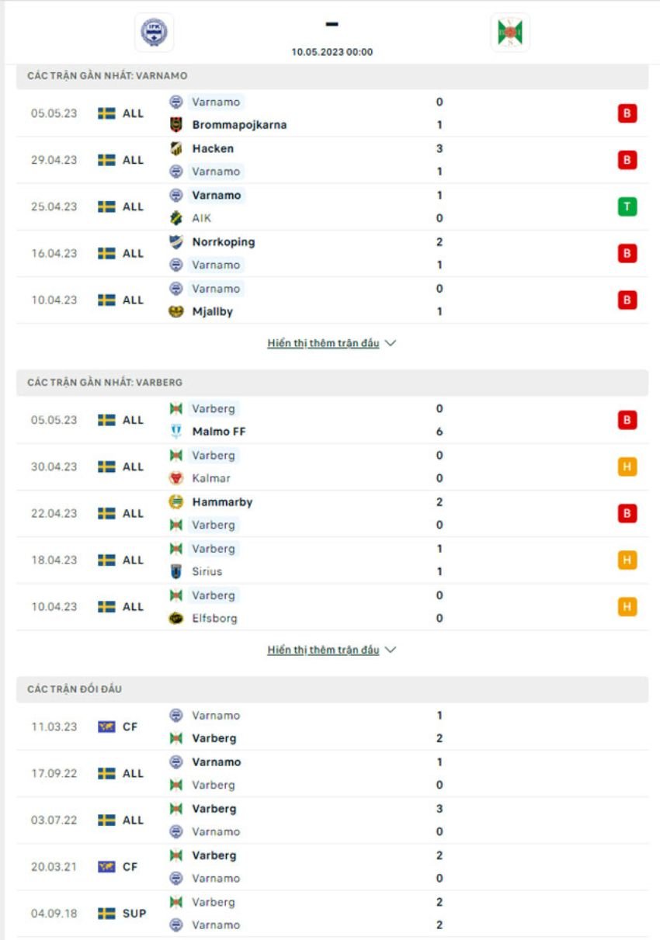
Task: Open 'Hiển thị thêm trận đấu' under Varnamo
Action: (324, 343)
